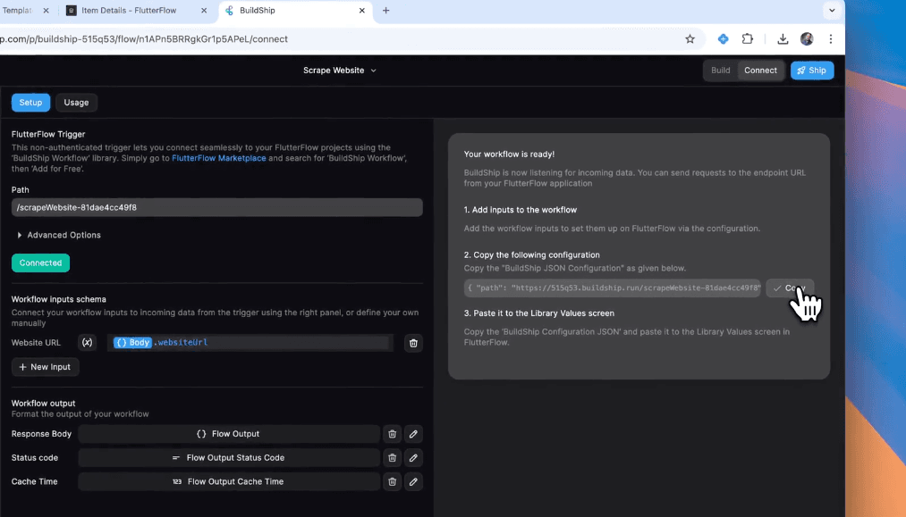Expand Advanced Options
Screen dimensions: 906x517
[59, 235]
